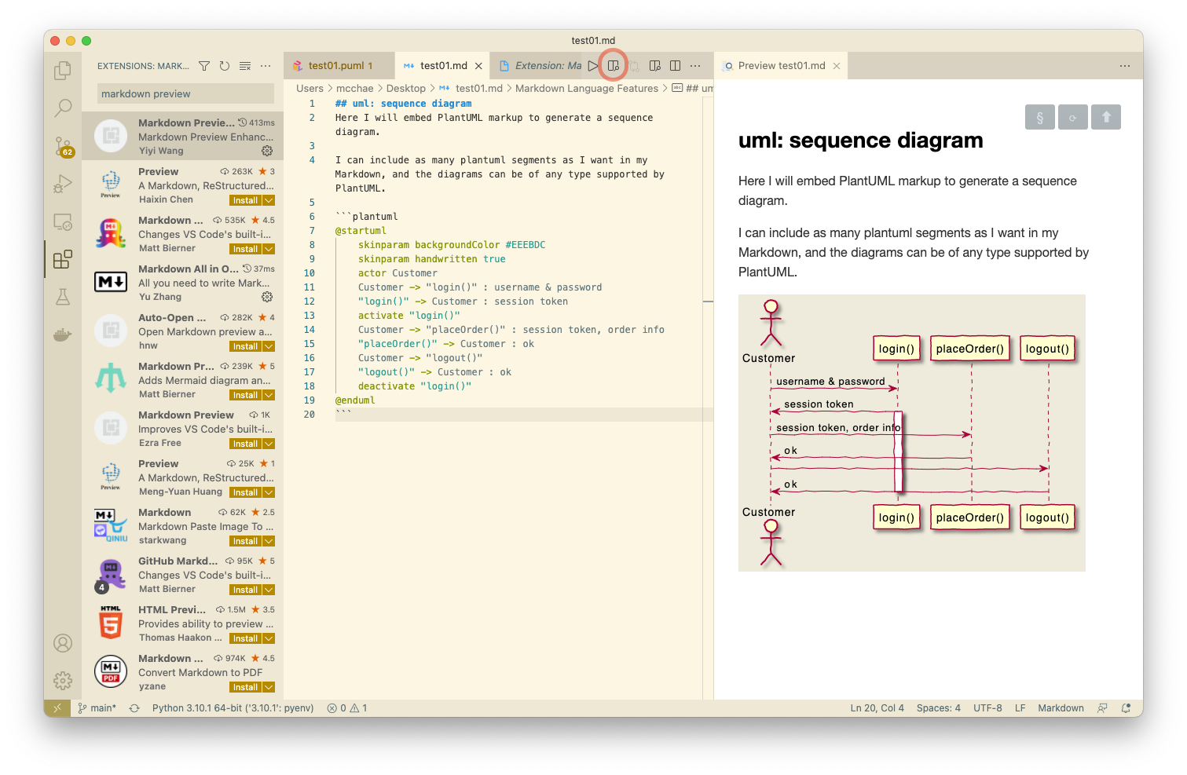Open the Explorer view in activity bar
The width and height of the screenshot is (1187, 775).
[x=63, y=71]
